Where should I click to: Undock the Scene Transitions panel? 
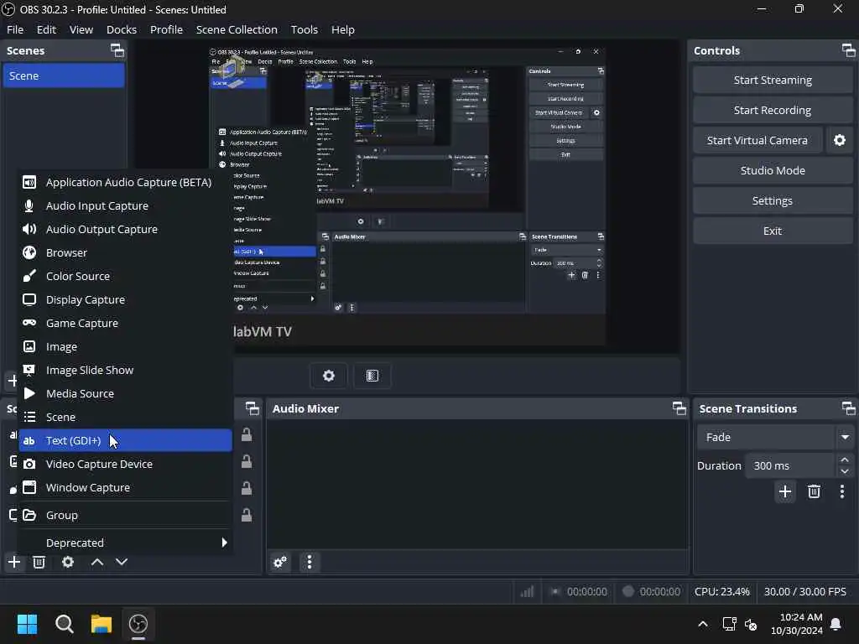(x=849, y=408)
